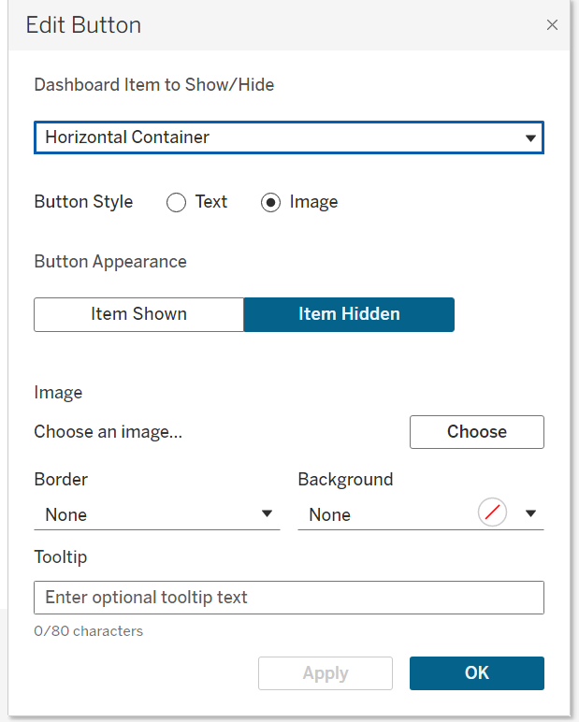Switch to the Item Shown tab
This screenshot has height=722, width=579.
138,314
